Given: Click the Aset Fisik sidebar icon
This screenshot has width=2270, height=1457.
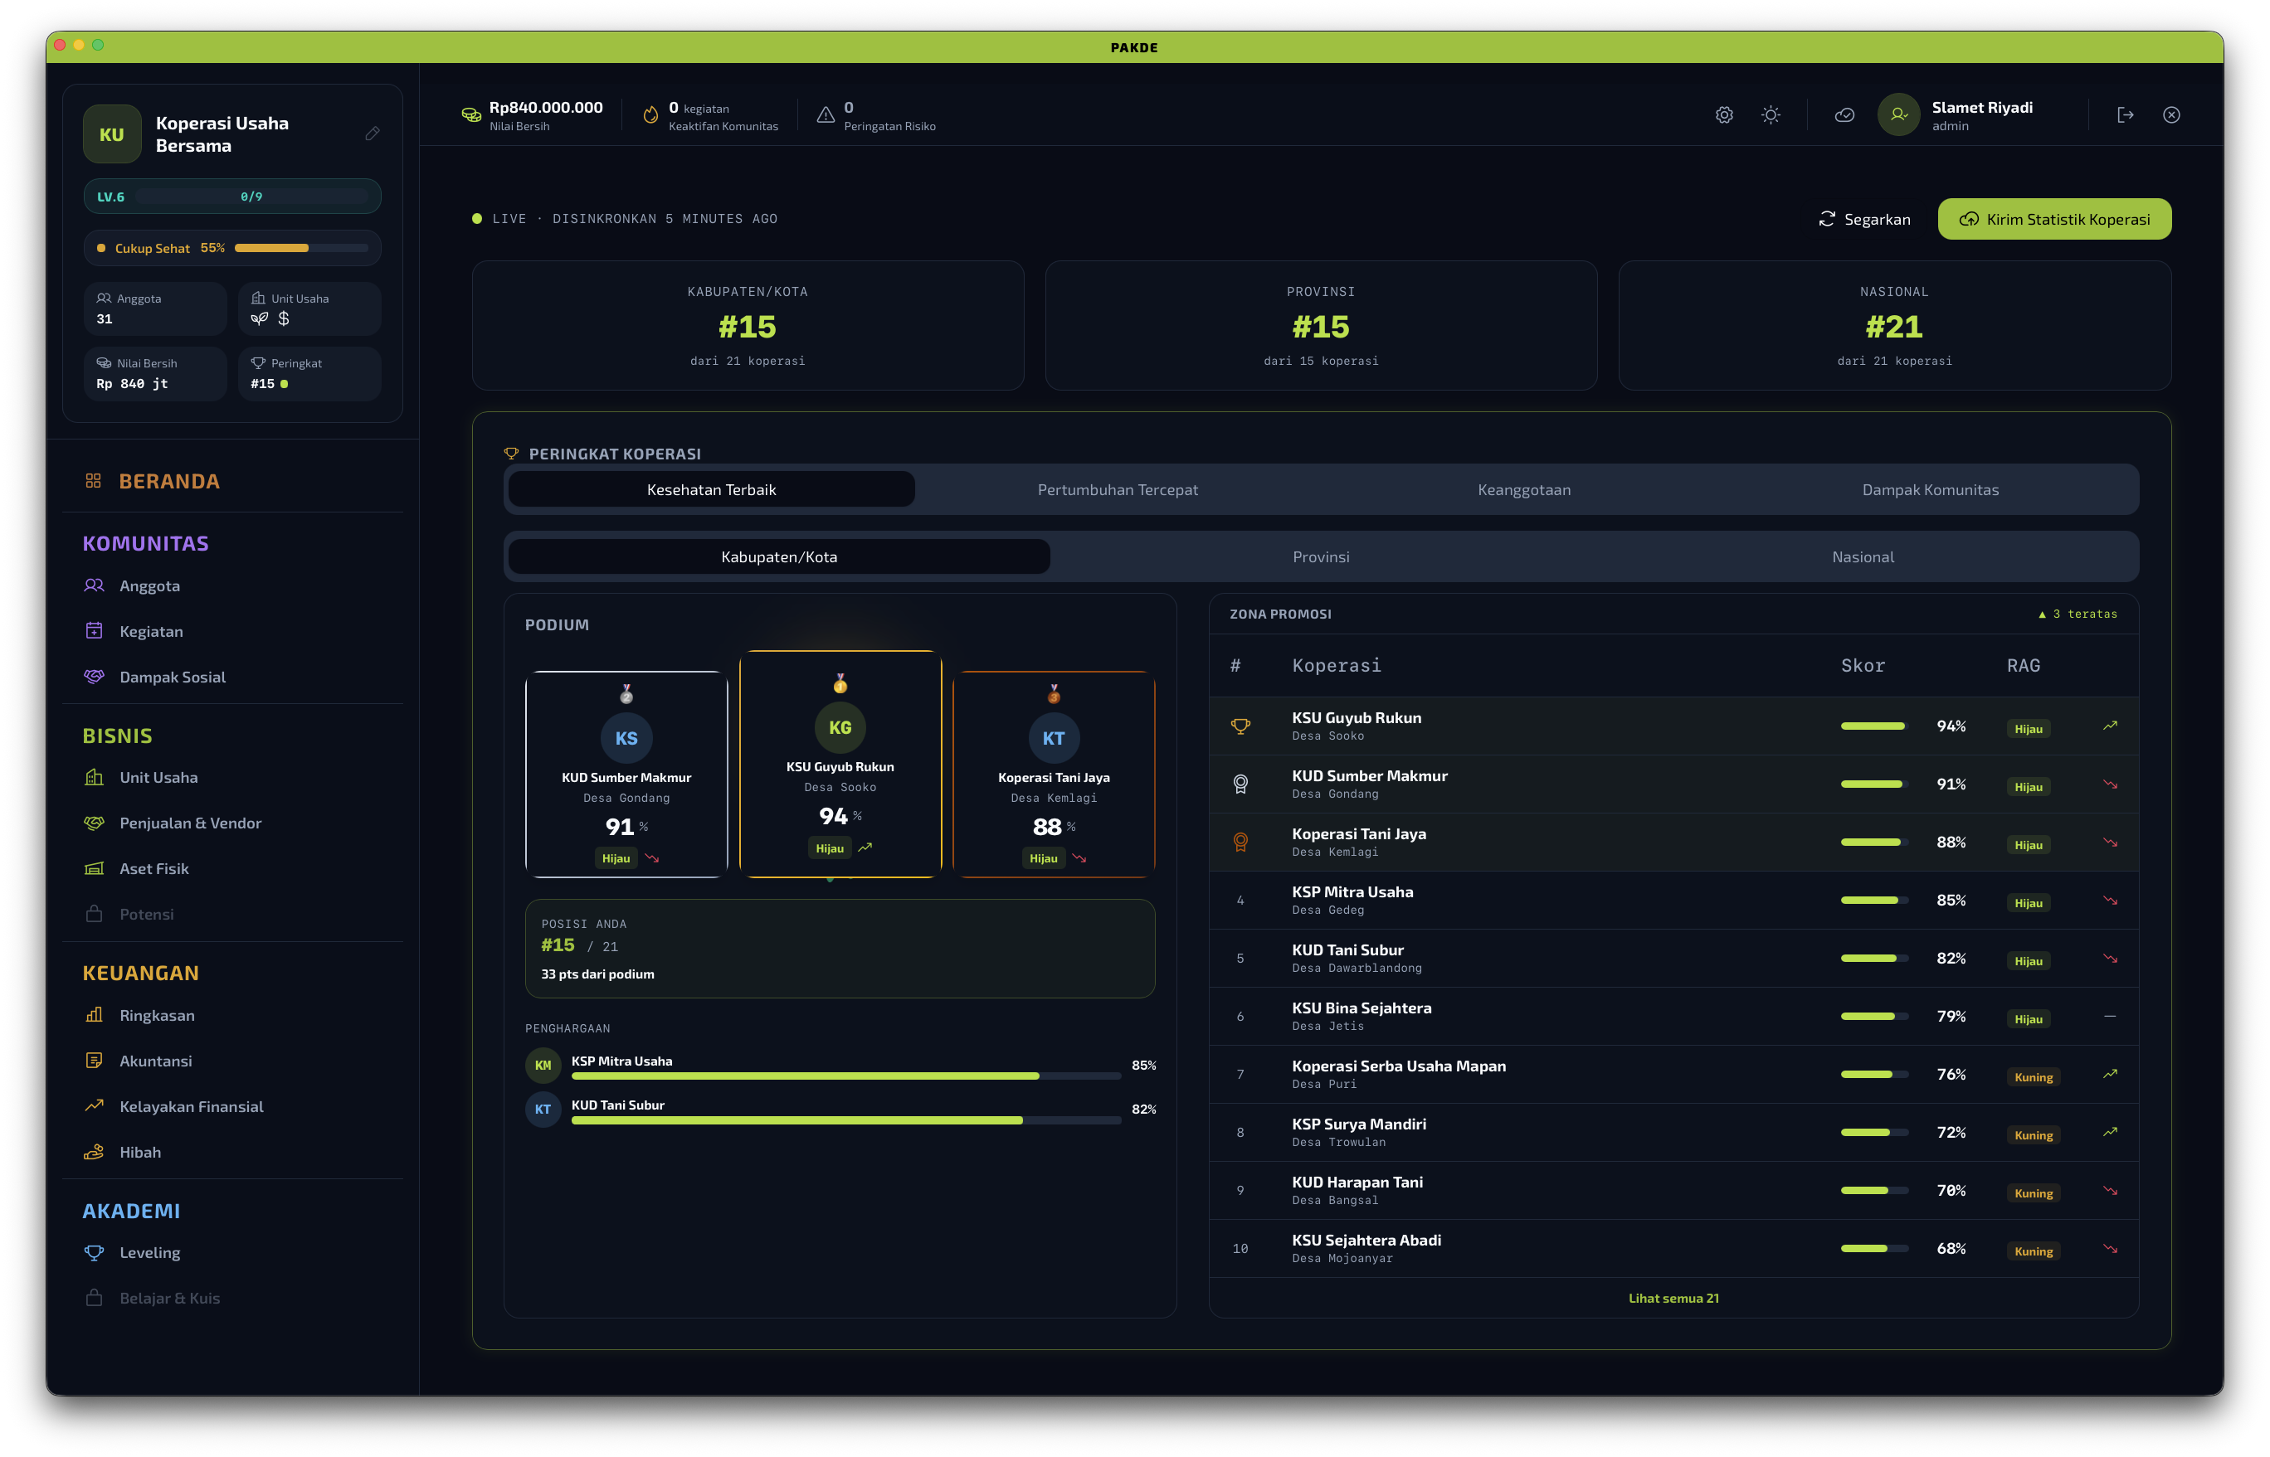Looking at the screenshot, I should [94, 868].
